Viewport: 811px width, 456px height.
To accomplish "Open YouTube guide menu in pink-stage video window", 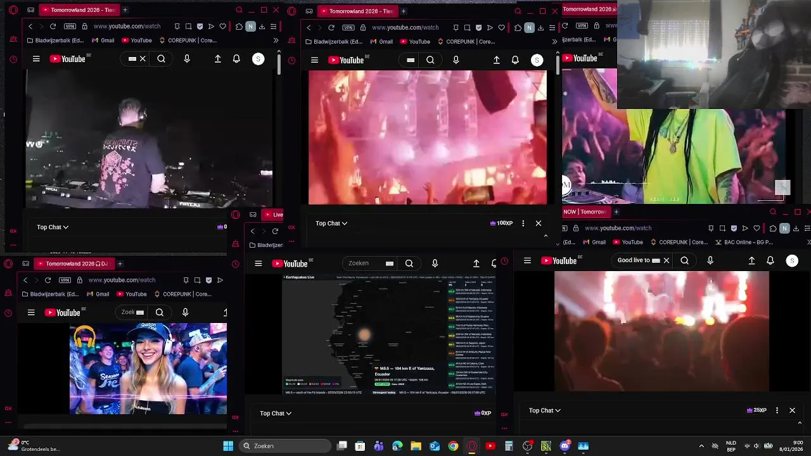I will 314,60.
